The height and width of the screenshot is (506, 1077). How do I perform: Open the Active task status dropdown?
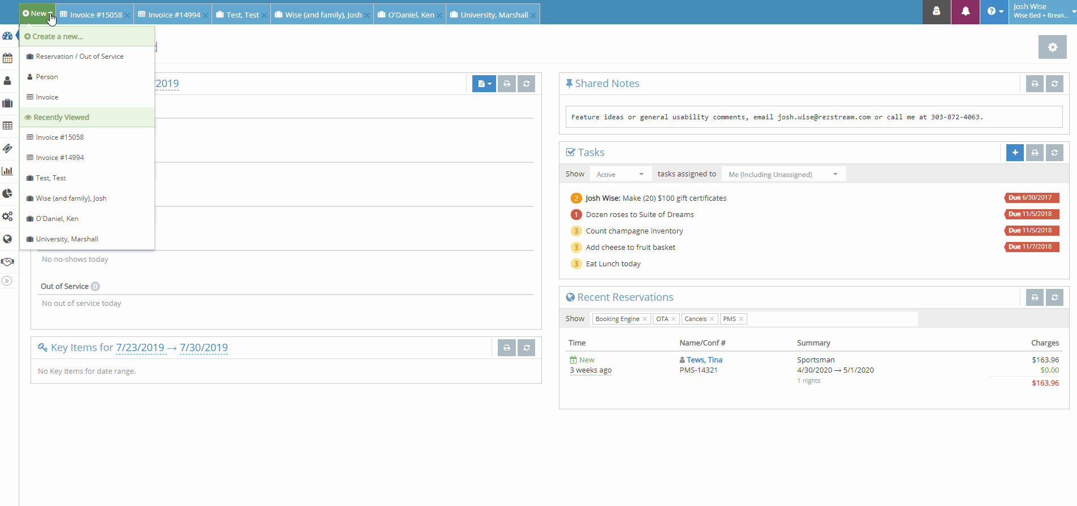[x=620, y=174]
